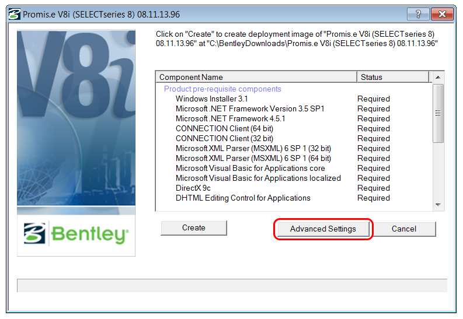Click the scrollbar up arrow in component list
The image size is (463, 319).
[438, 77]
